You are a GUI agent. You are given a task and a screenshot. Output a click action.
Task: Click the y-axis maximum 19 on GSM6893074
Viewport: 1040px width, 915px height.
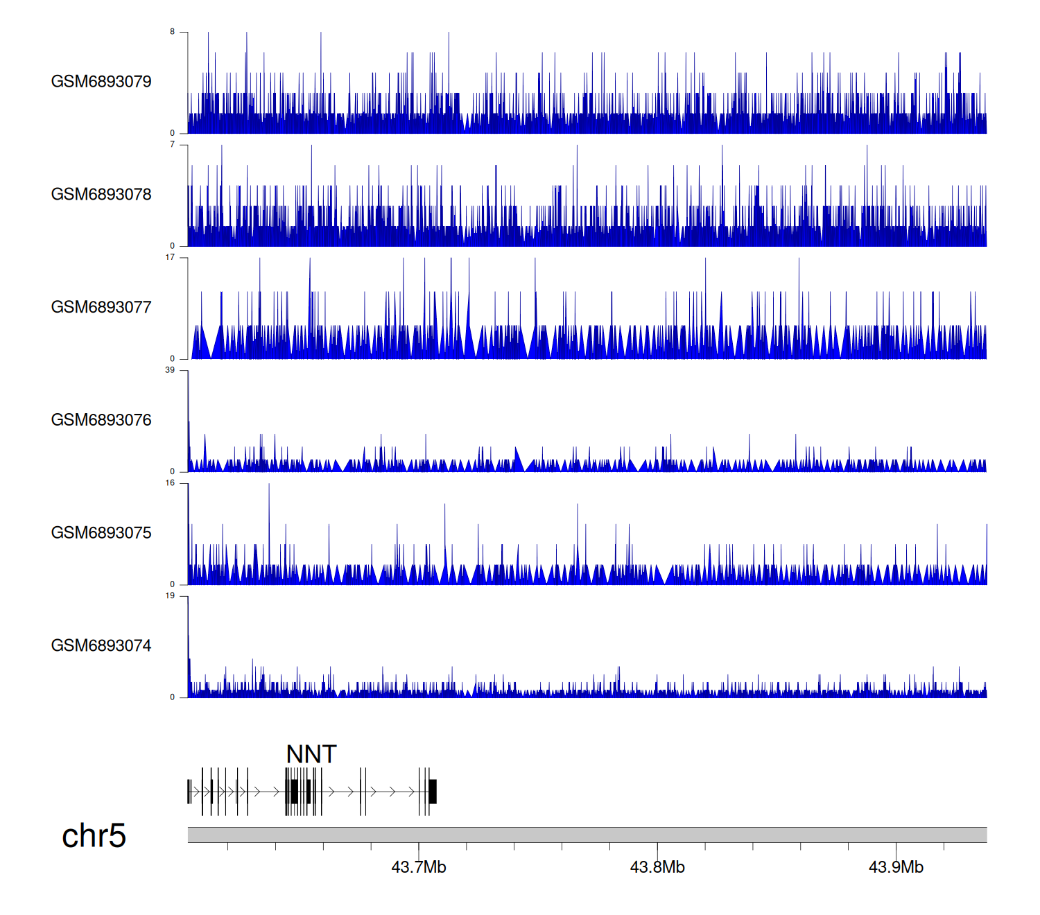(170, 595)
